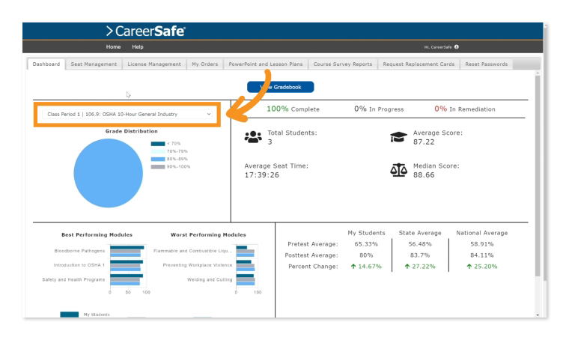Click the National Average posttest 84.11% value
The height and width of the screenshot is (340, 569).
tap(482, 255)
